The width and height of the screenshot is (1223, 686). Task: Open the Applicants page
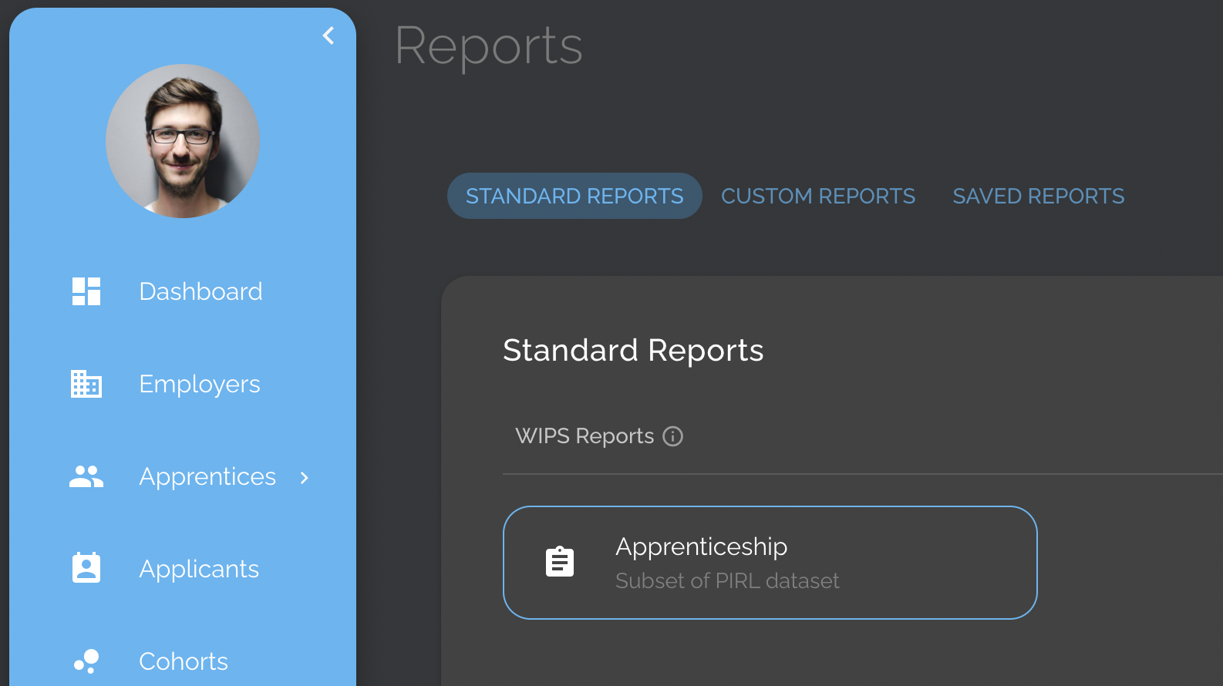199,569
